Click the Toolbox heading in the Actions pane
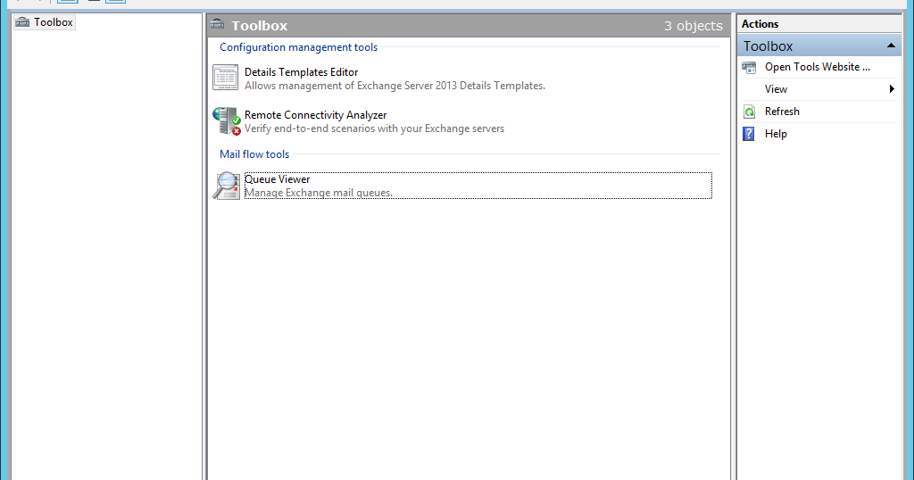This screenshot has width=914, height=480. point(768,46)
